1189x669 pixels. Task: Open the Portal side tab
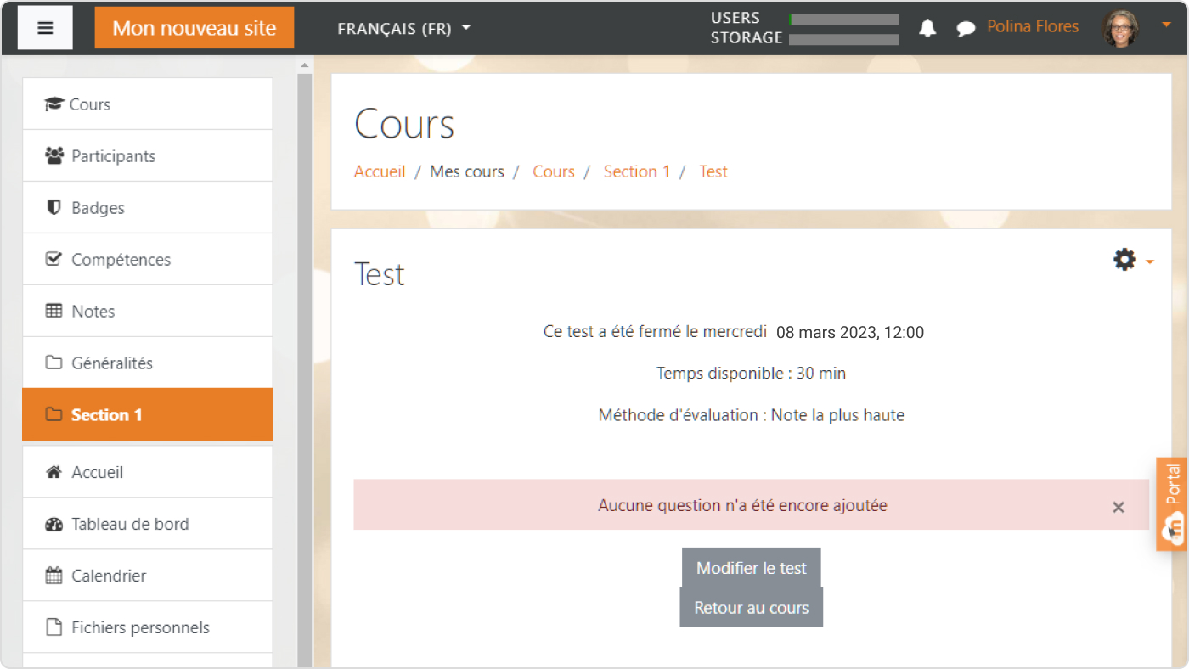[x=1172, y=504]
